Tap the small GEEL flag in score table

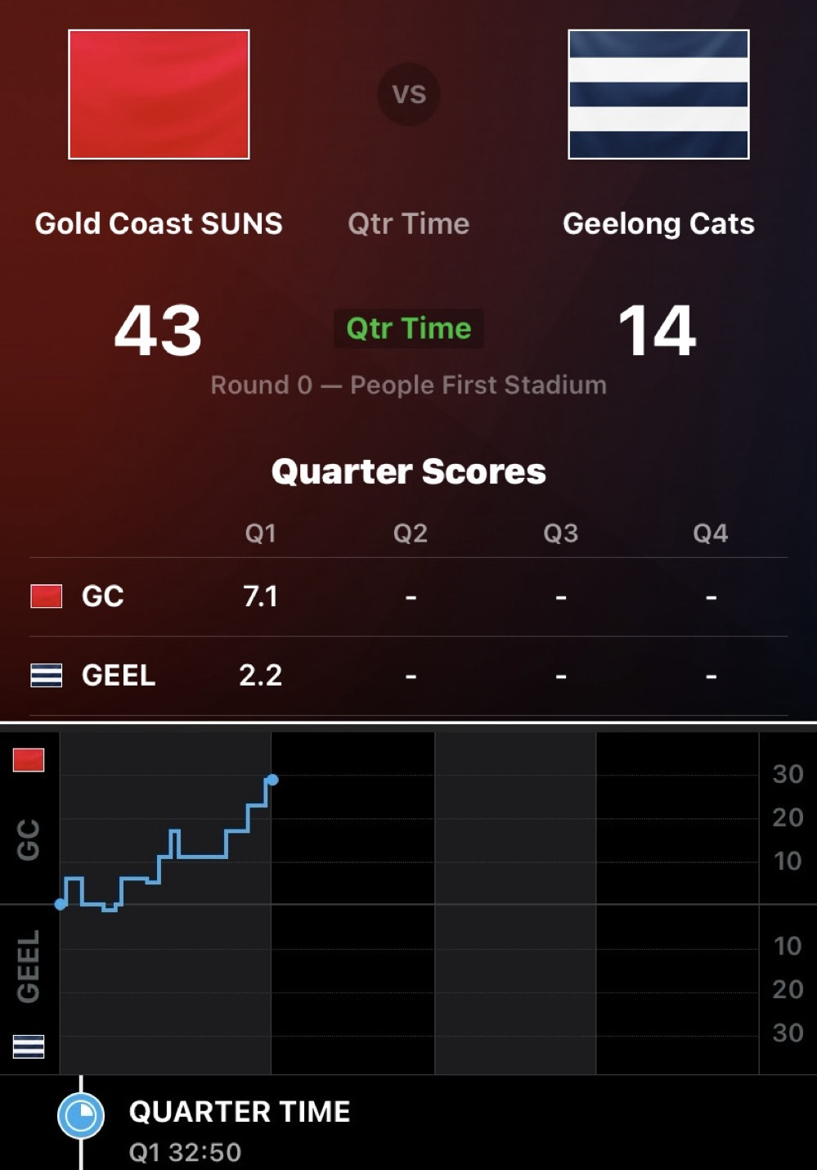(x=47, y=676)
